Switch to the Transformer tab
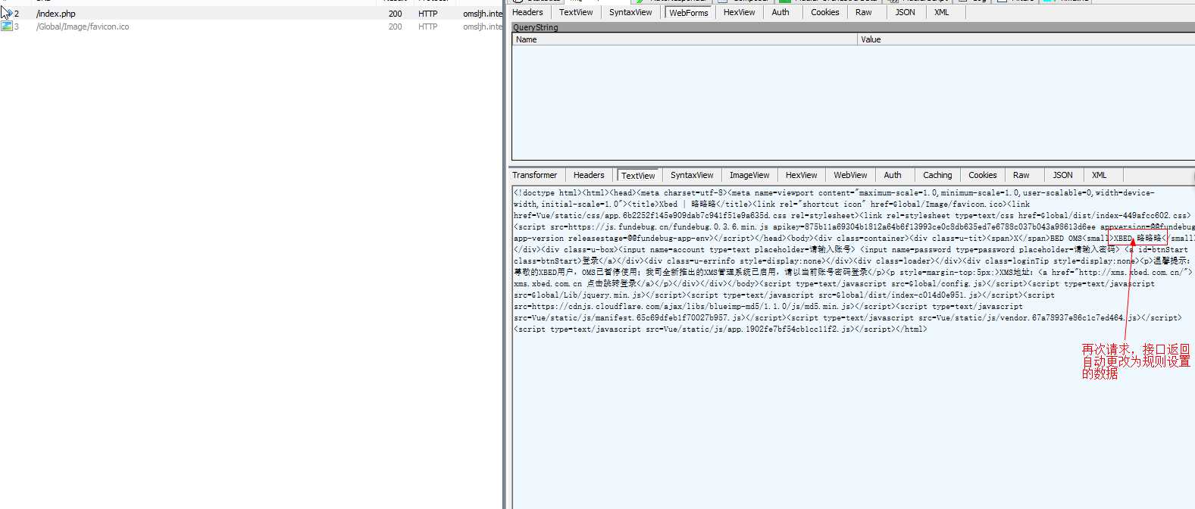 [534, 175]
